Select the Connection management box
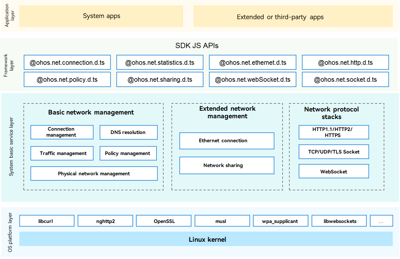The height and width of the screenshot is (259, 400). click(x=62, y=132)
